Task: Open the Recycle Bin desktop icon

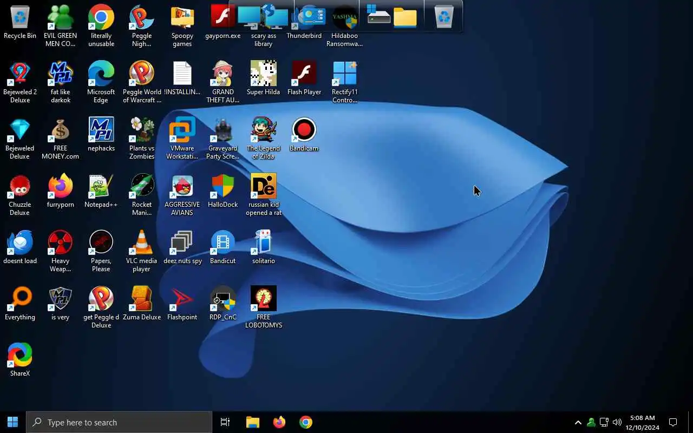Action: [20, 23]
